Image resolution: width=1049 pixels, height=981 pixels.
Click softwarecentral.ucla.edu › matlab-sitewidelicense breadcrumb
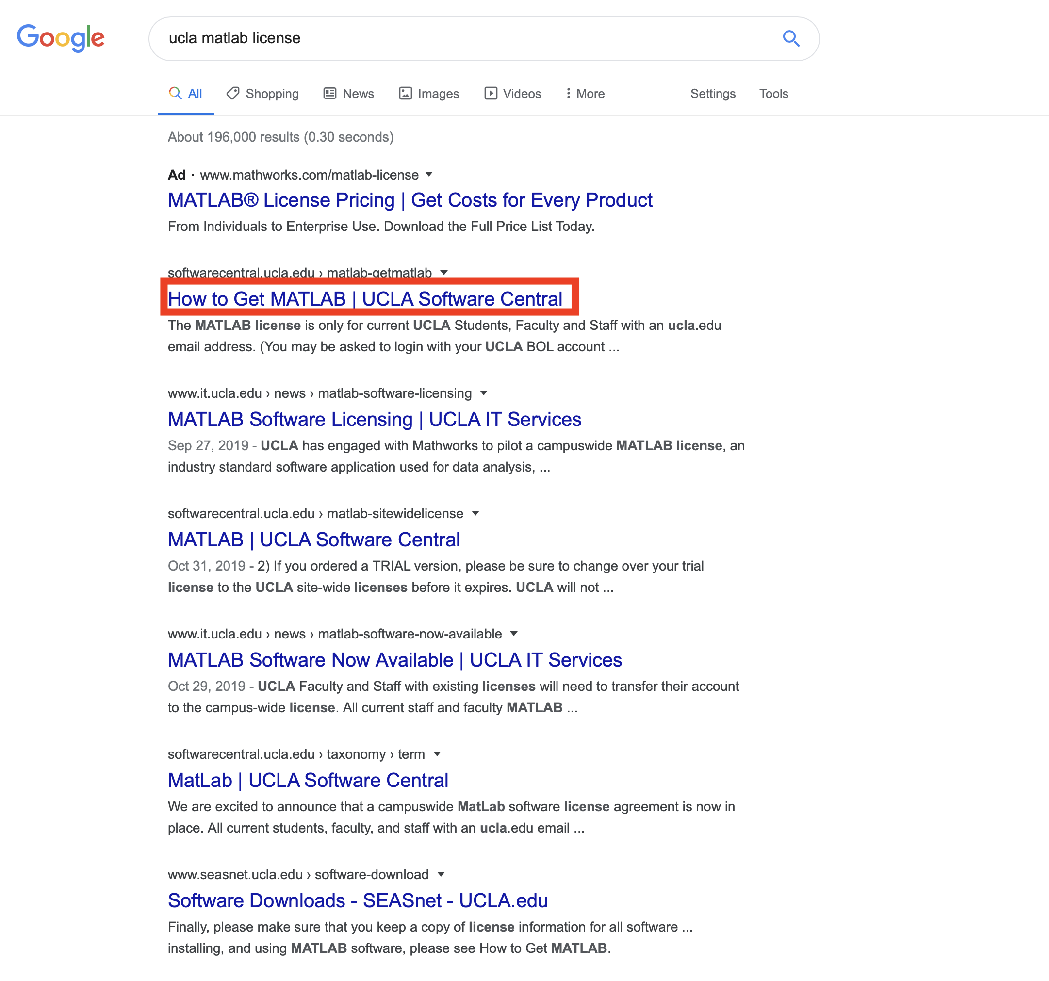point(315,513)
